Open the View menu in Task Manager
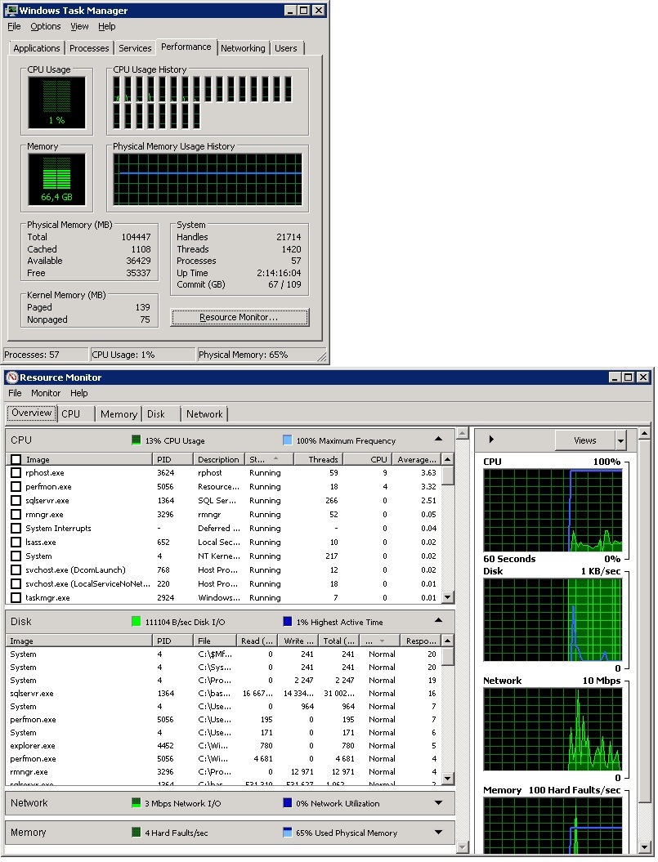The image size is (658, 862). click(79, 26)
